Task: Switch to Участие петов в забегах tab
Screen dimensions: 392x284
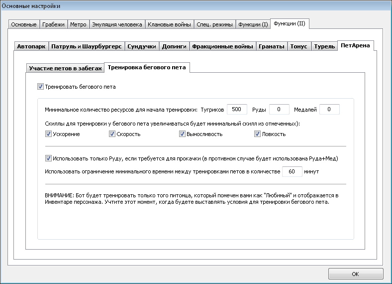Action: coord(65,68)
